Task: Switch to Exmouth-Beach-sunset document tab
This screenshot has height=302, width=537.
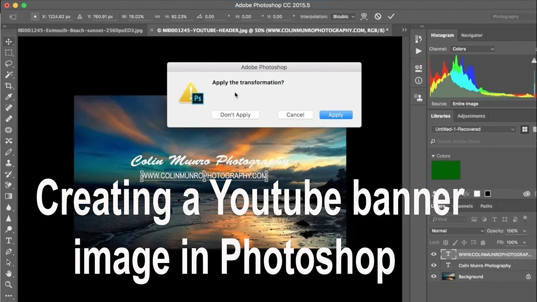Action: [80, 30]
